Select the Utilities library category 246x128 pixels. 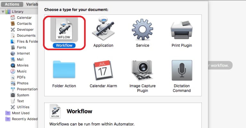click(x=23, y=107)
